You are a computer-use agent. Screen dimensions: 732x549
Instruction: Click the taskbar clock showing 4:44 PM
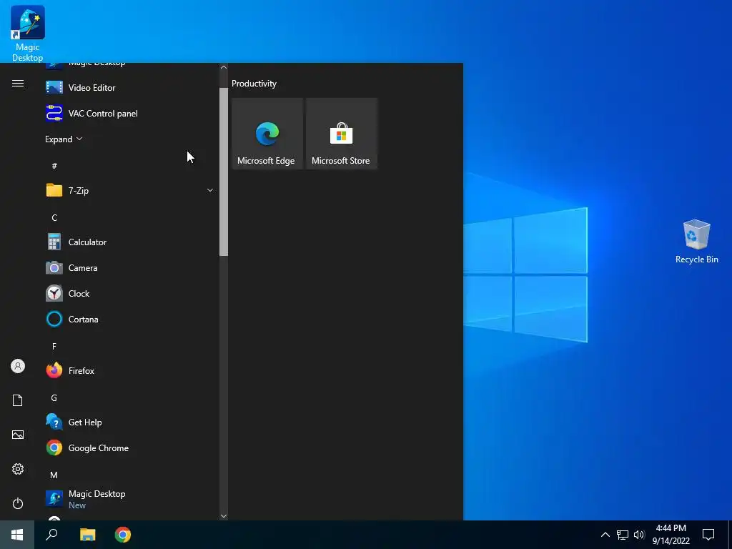pyautogui.click(x=671, y=535)
